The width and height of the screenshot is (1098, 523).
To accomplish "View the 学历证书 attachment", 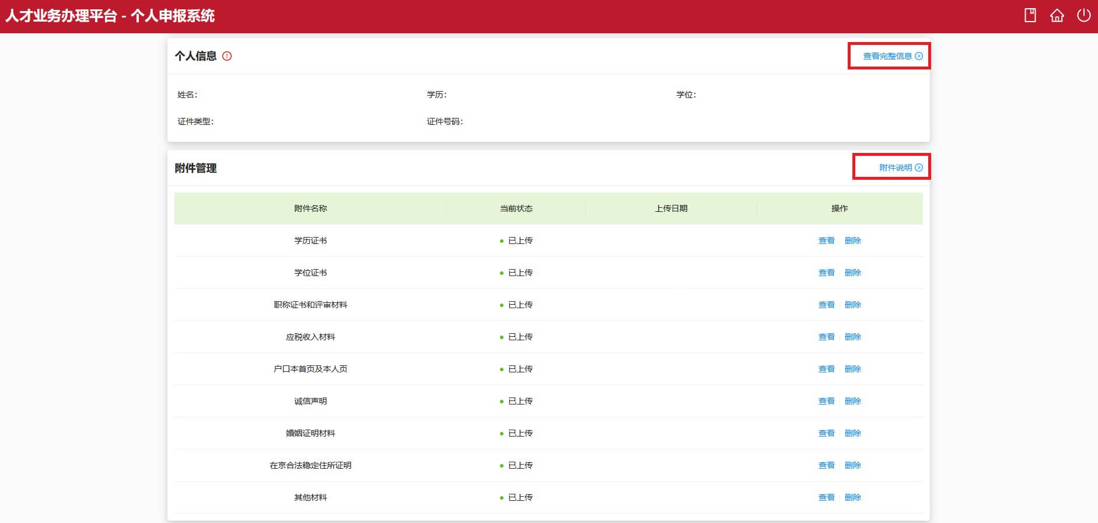I will click(826, 240).
